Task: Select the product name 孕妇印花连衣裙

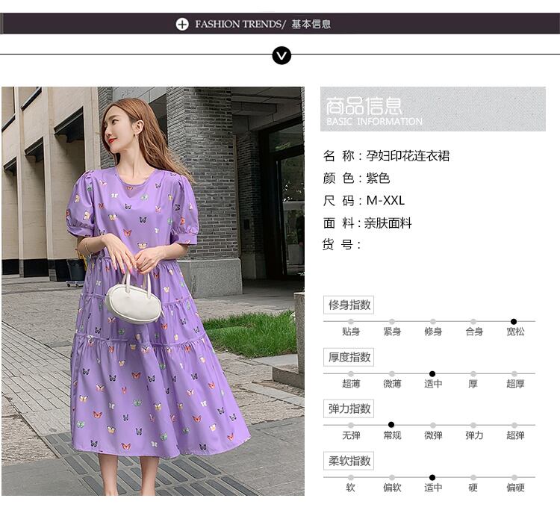Action: [x=408, y=155]
